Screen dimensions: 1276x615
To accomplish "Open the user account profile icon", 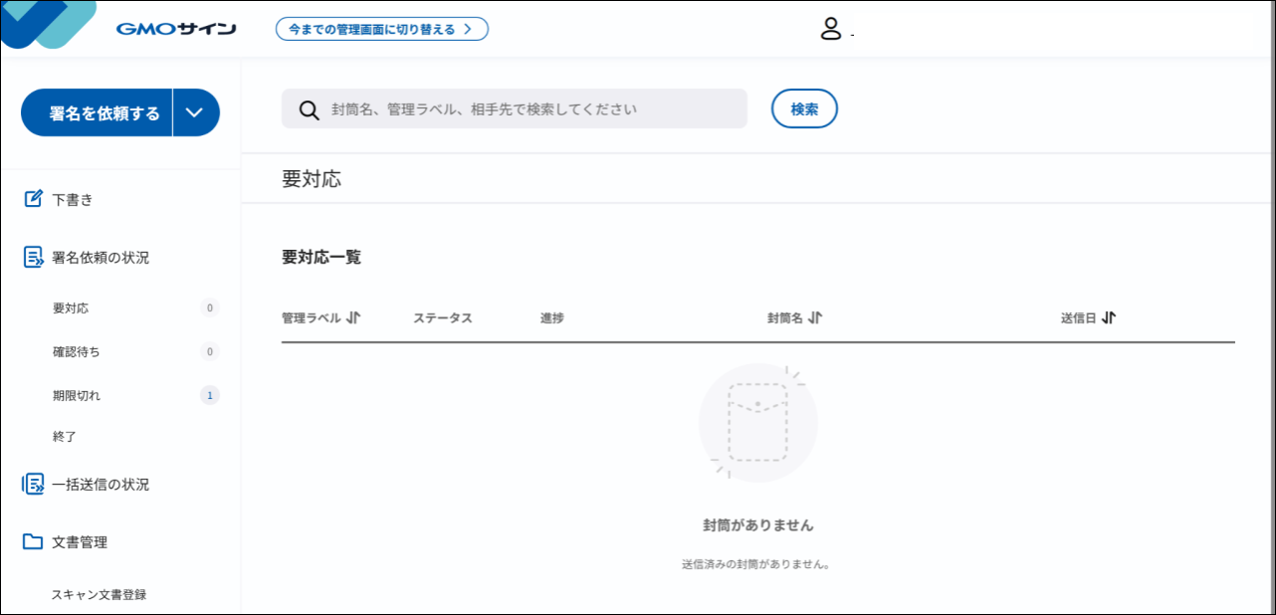I will point(831,29).
